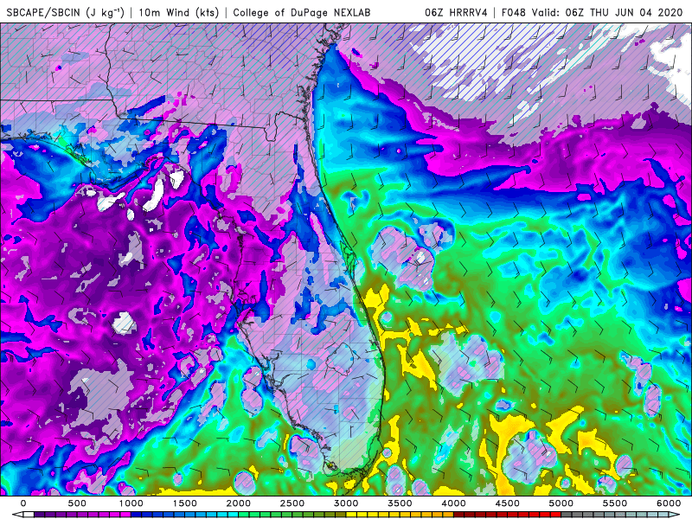Click the 5000 value on color scale
Image resolution: width=692 pixels, height=519 pixels.
coord(561,503)
